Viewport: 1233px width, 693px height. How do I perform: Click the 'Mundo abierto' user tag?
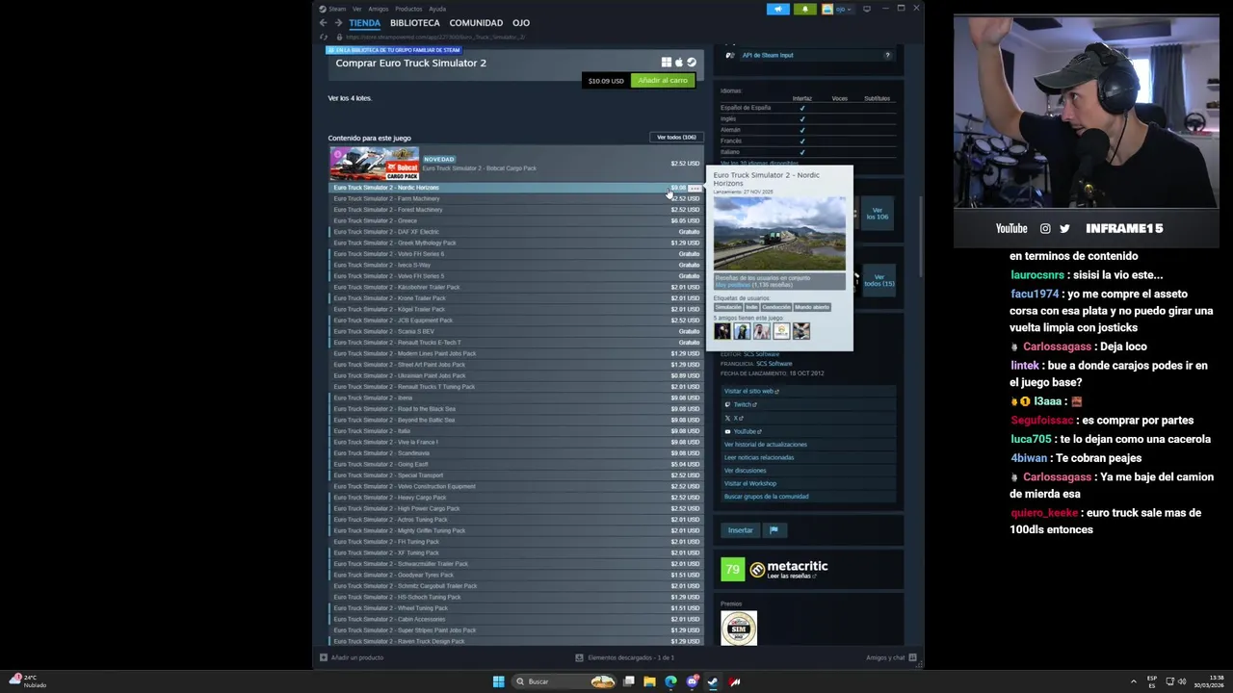click(812, 307)
